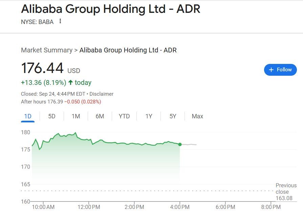Follow the Alibaba stock
The width and height of the screenshot is (303, 214).
[280, 70]
